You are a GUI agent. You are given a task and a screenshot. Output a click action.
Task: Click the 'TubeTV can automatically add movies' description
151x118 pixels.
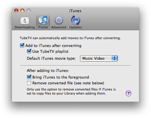coord(70,38)
